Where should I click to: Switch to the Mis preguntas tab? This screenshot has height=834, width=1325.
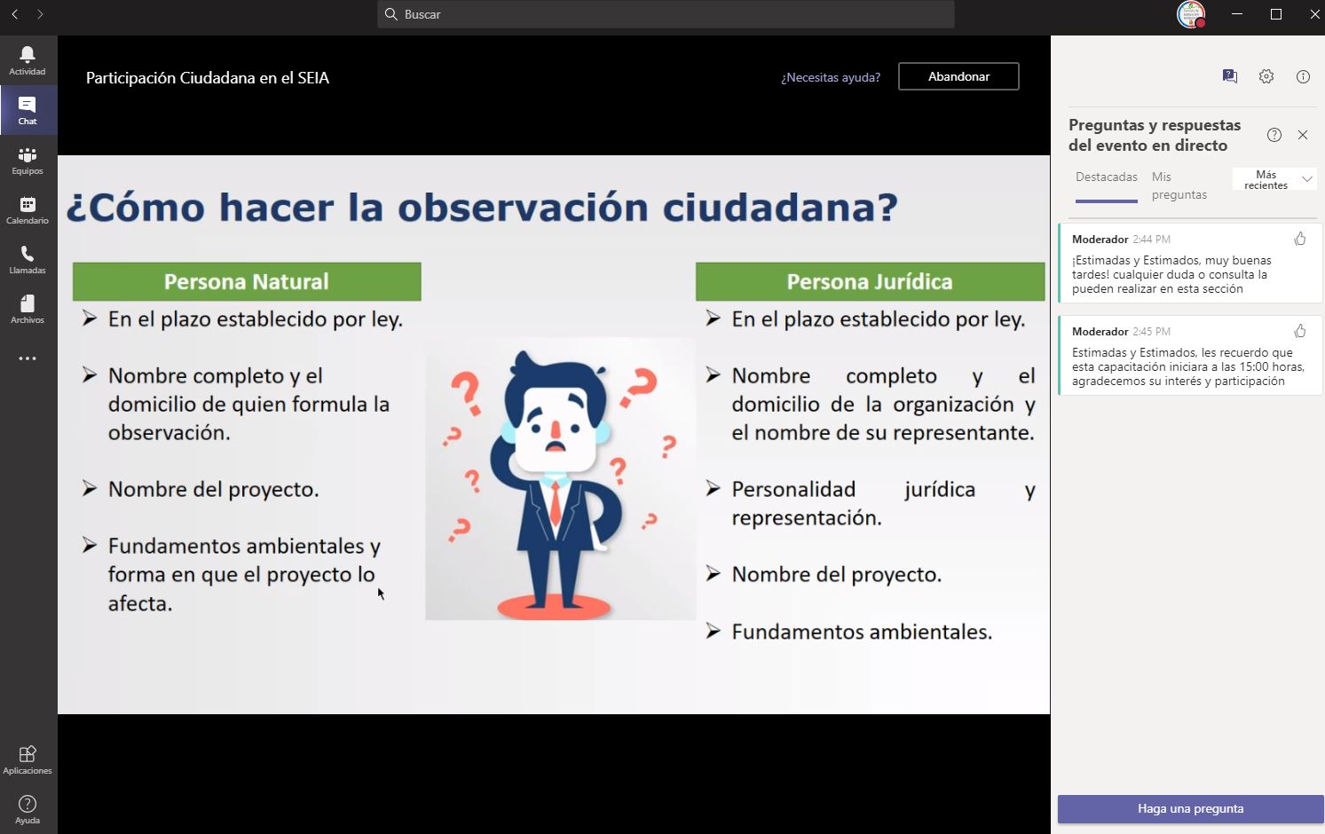tap(1179, 185)
